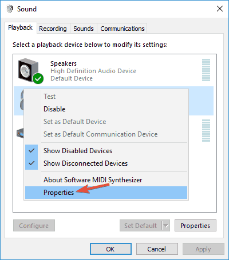
Task: Toggle the Show Disabled Devices checkmark
Action: coord(31,151)
